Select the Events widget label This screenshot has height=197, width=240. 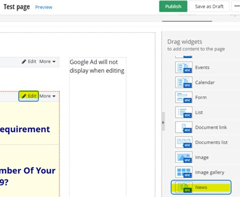[x=202, y=67]
